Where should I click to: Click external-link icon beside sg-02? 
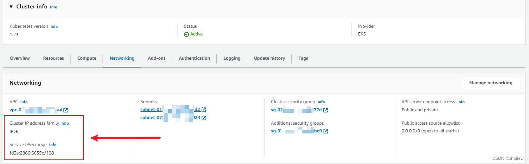(326, 110)
